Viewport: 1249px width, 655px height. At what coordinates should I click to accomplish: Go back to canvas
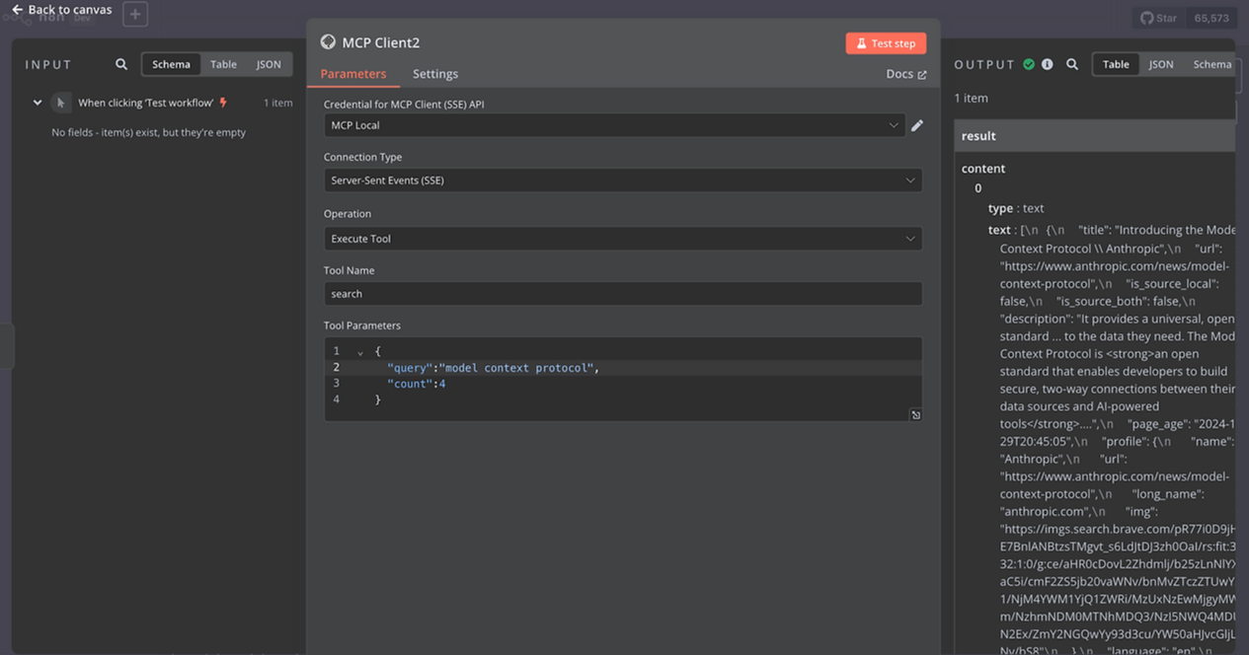click(61, 10)
